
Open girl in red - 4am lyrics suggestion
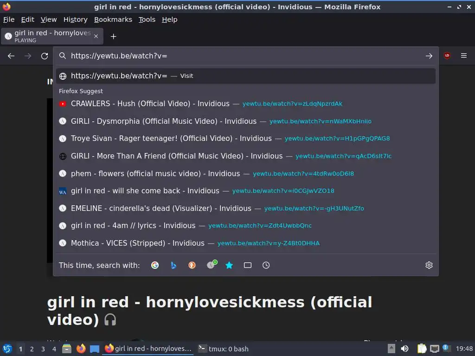tap(246, 226)
